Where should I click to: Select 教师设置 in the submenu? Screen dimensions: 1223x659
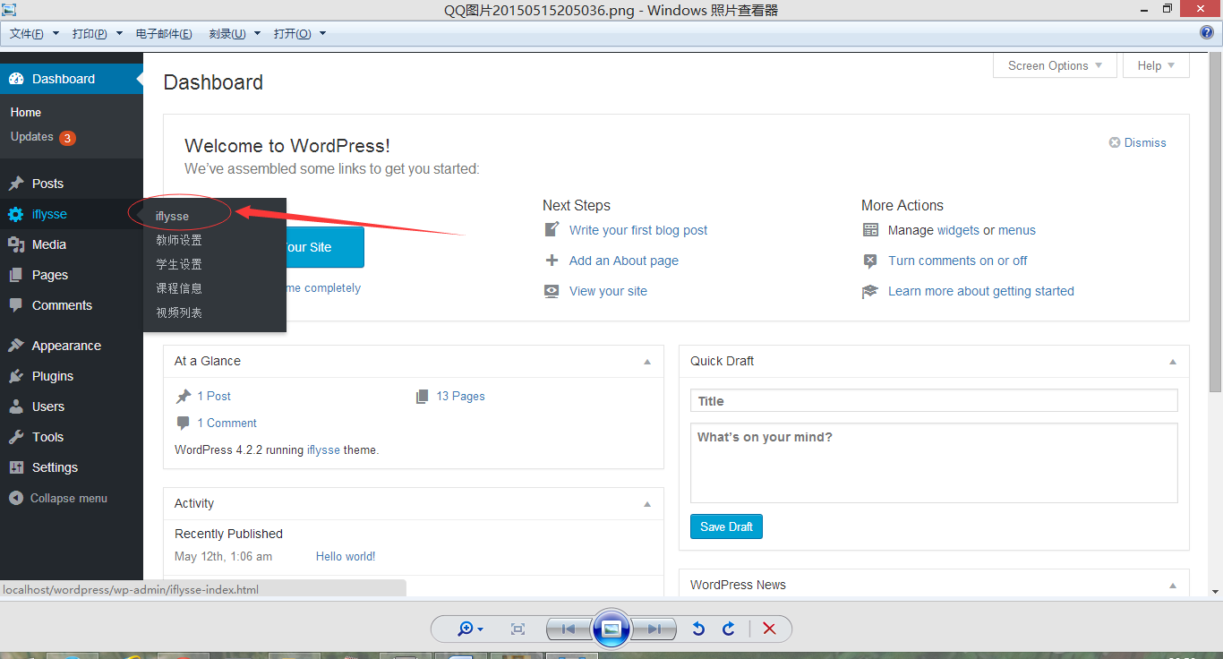pos(179,240)
